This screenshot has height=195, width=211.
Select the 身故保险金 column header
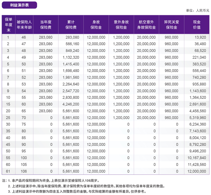[x=96, y=25]
